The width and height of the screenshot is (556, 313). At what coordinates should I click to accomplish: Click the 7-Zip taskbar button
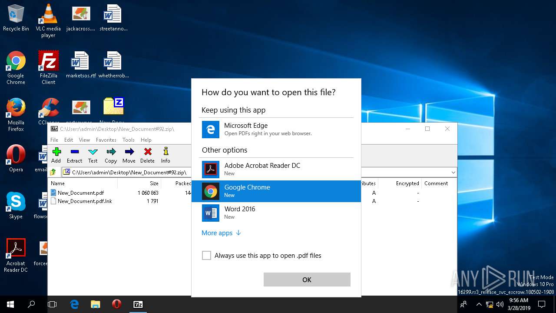[x=138, y=304]
